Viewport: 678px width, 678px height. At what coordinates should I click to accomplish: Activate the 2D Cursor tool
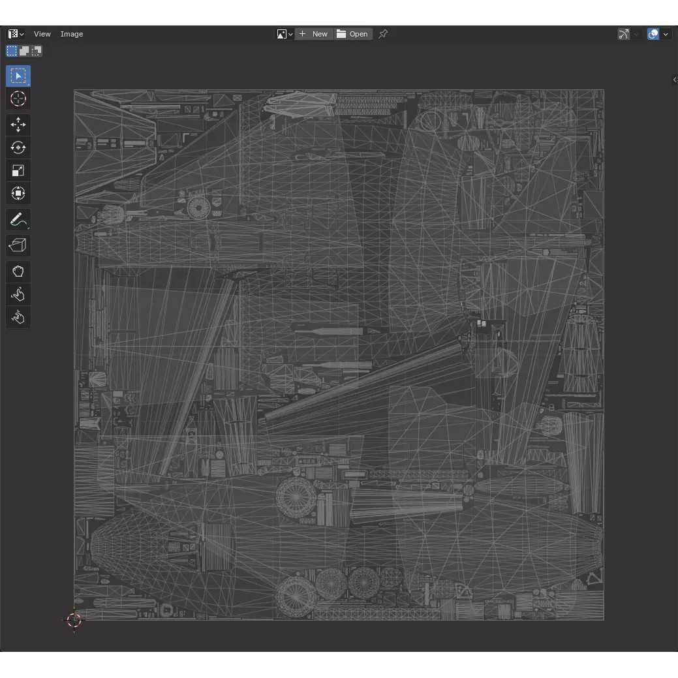[x=18, y=99]
